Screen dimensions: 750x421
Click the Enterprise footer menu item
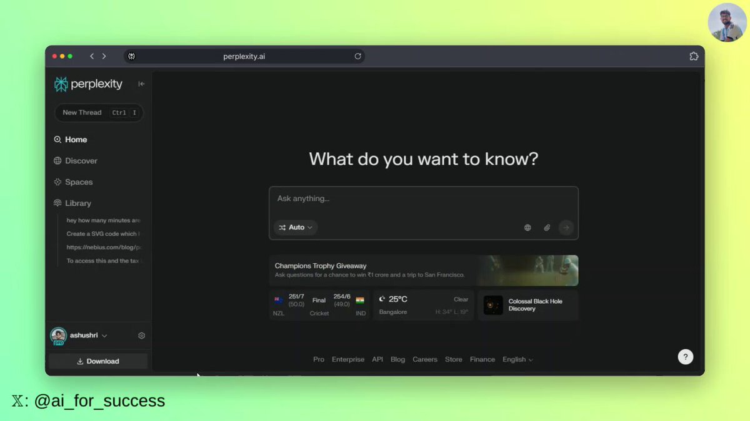(347, 359)
